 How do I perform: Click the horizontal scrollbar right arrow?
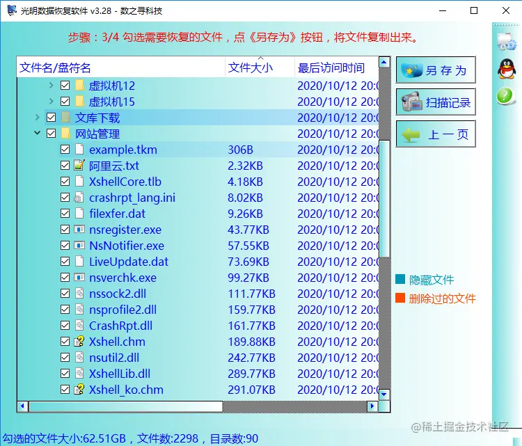point(372,406)
